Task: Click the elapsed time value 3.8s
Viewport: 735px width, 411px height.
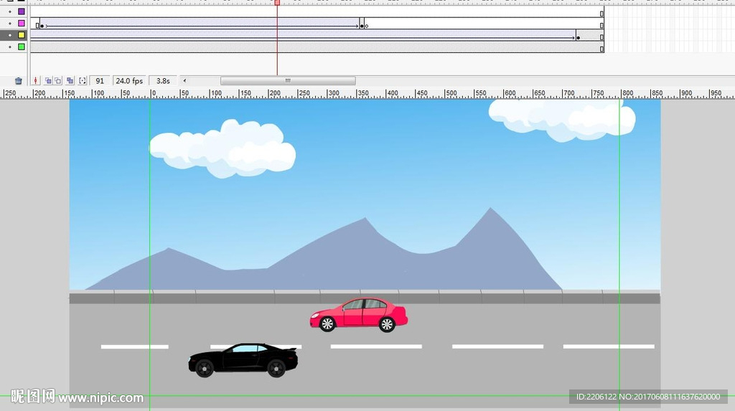Action: [x=163, y=80]
